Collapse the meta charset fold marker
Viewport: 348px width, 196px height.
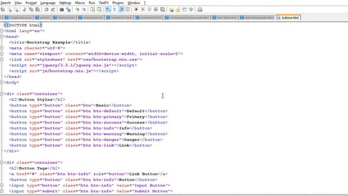tap(2, 48)
